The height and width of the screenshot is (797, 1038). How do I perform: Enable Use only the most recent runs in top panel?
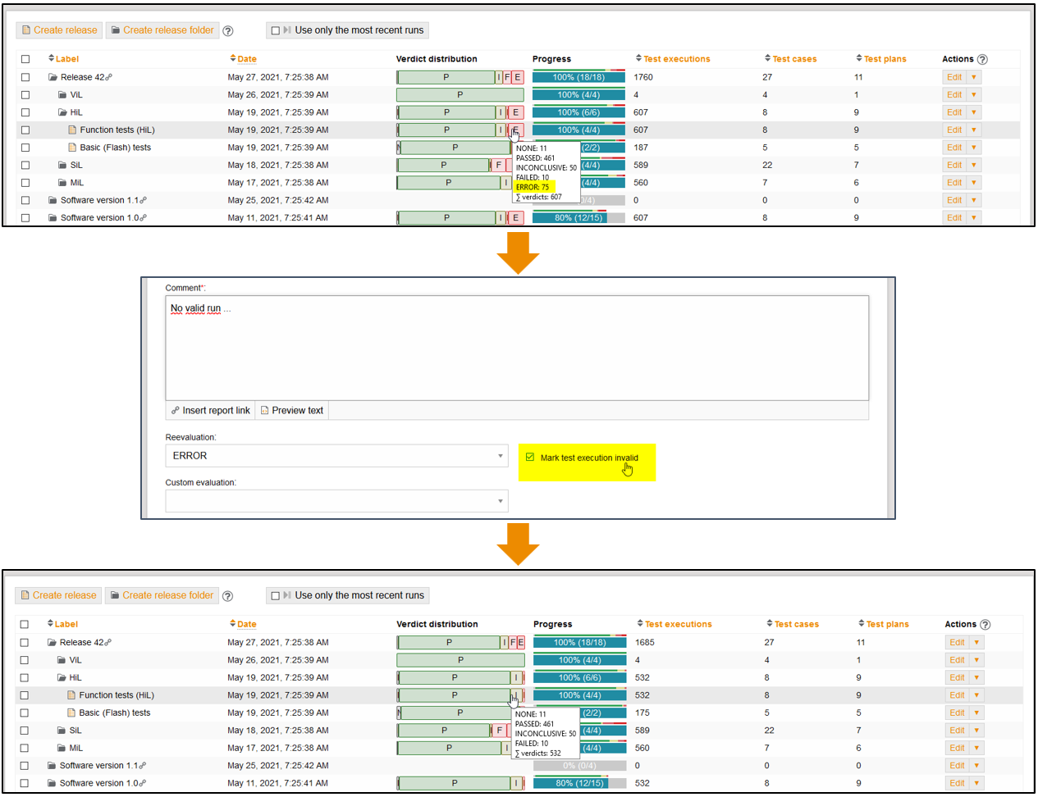tap(276, 30)
